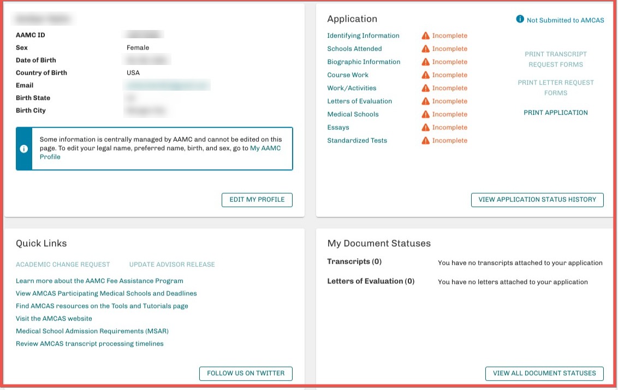Click the Transcripts (0) label
The width and height of the screenshot is (618, 390).
354,262
